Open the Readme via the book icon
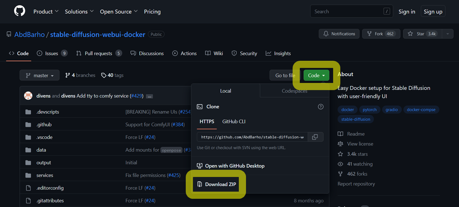 340,133
